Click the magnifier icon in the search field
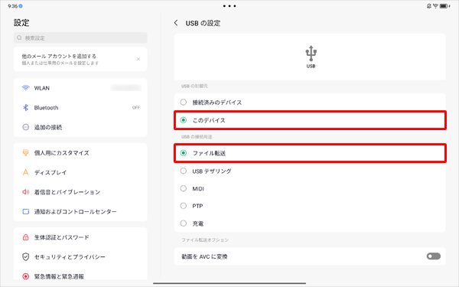 [19, 38]
